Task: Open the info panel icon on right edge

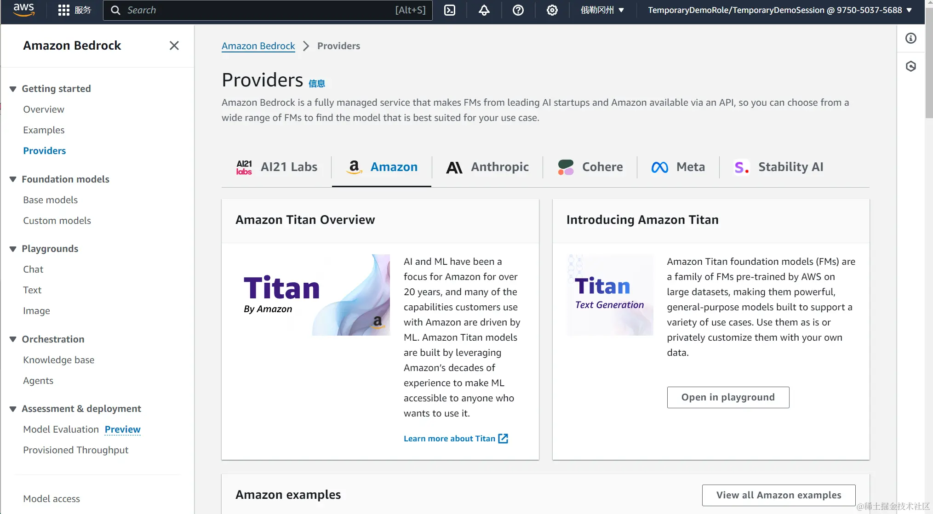Action: (x=911, y=38)
